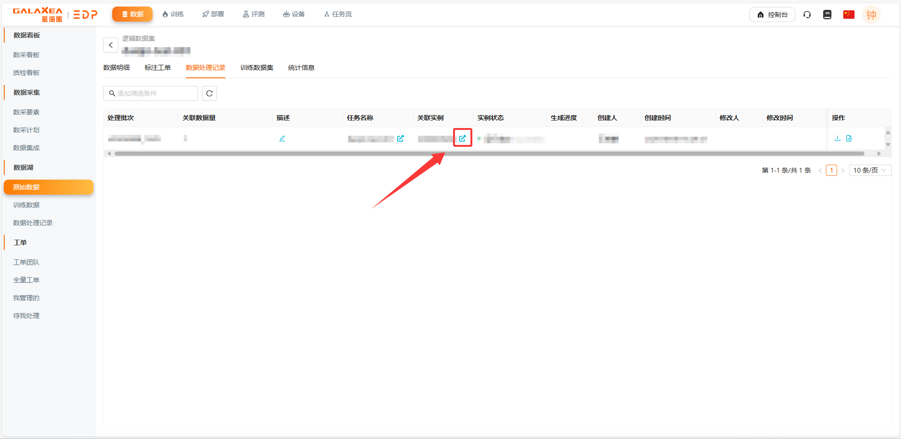Switch to the 训练数据集 tab
Screen dimensions: 901x439
pyautogui.click(x=257, y=68)
